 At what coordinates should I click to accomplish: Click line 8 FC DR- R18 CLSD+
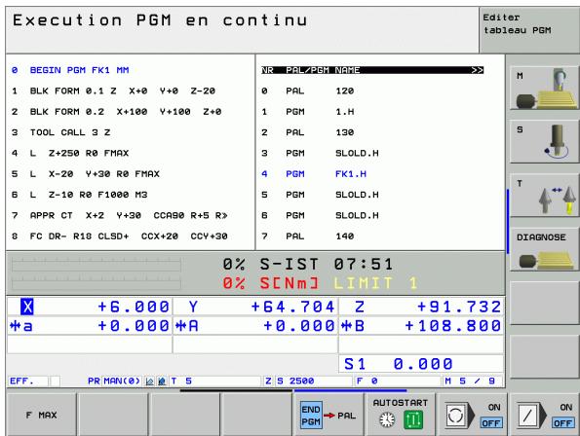[x=120, y=236]
